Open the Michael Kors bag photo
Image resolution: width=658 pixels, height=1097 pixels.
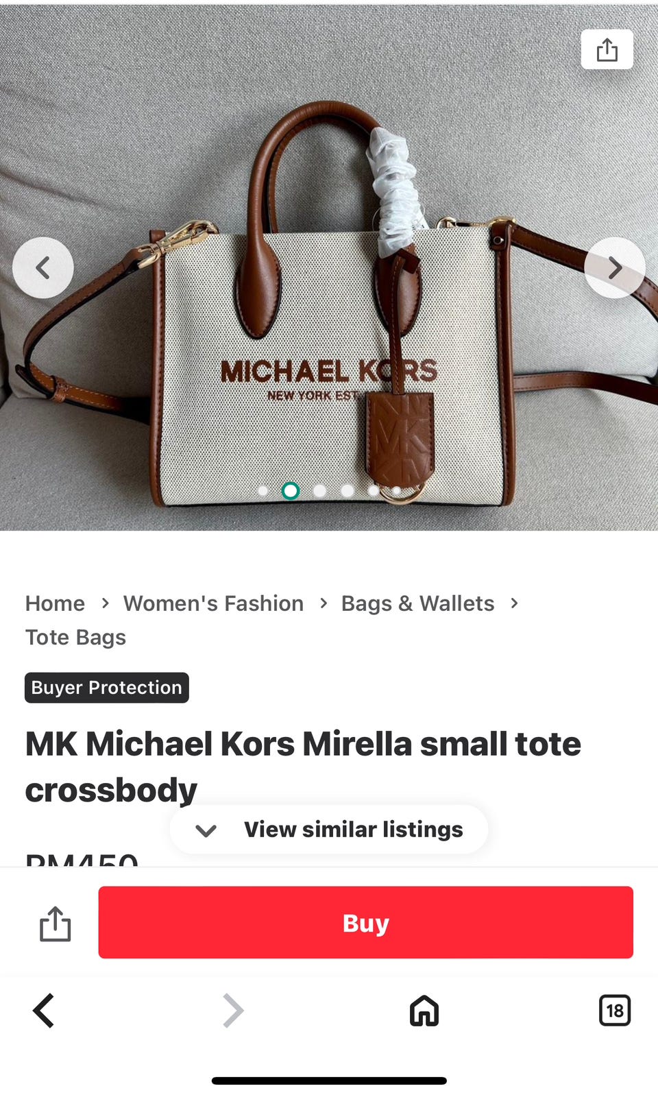(x=329, y=302)
